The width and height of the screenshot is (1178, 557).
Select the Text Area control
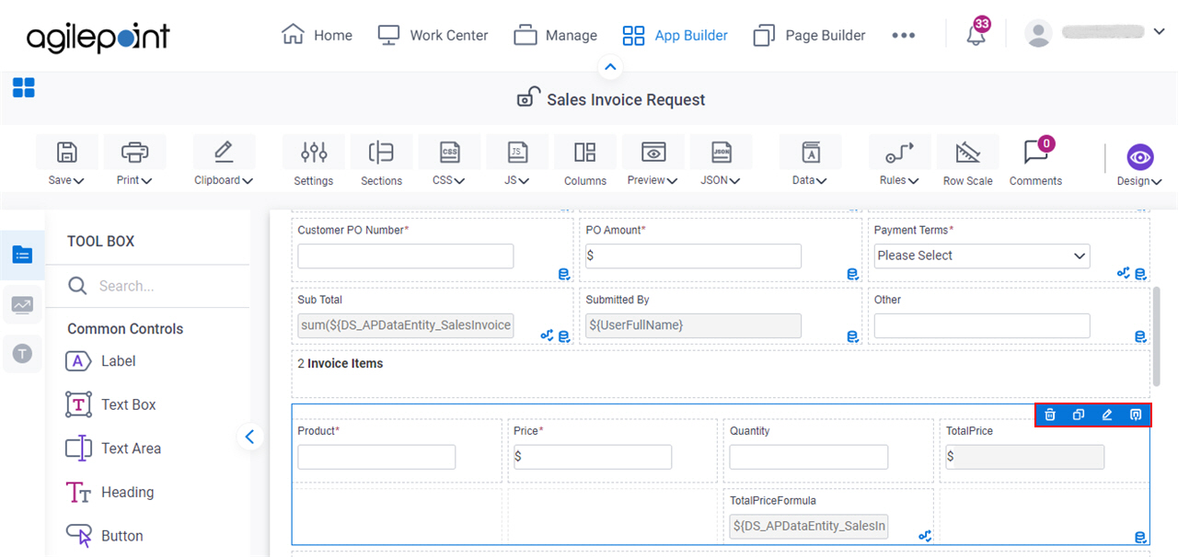pos(113,449)
